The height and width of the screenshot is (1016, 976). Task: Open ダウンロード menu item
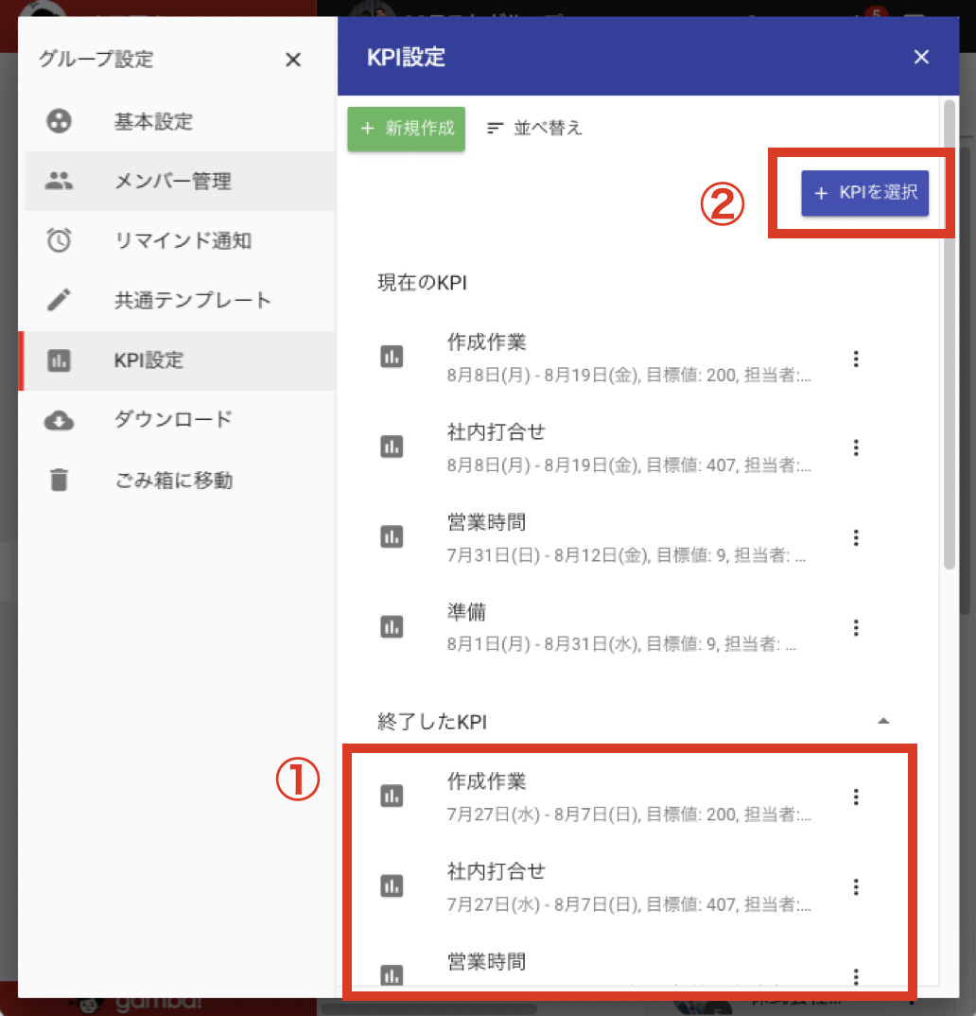[180, 420]
